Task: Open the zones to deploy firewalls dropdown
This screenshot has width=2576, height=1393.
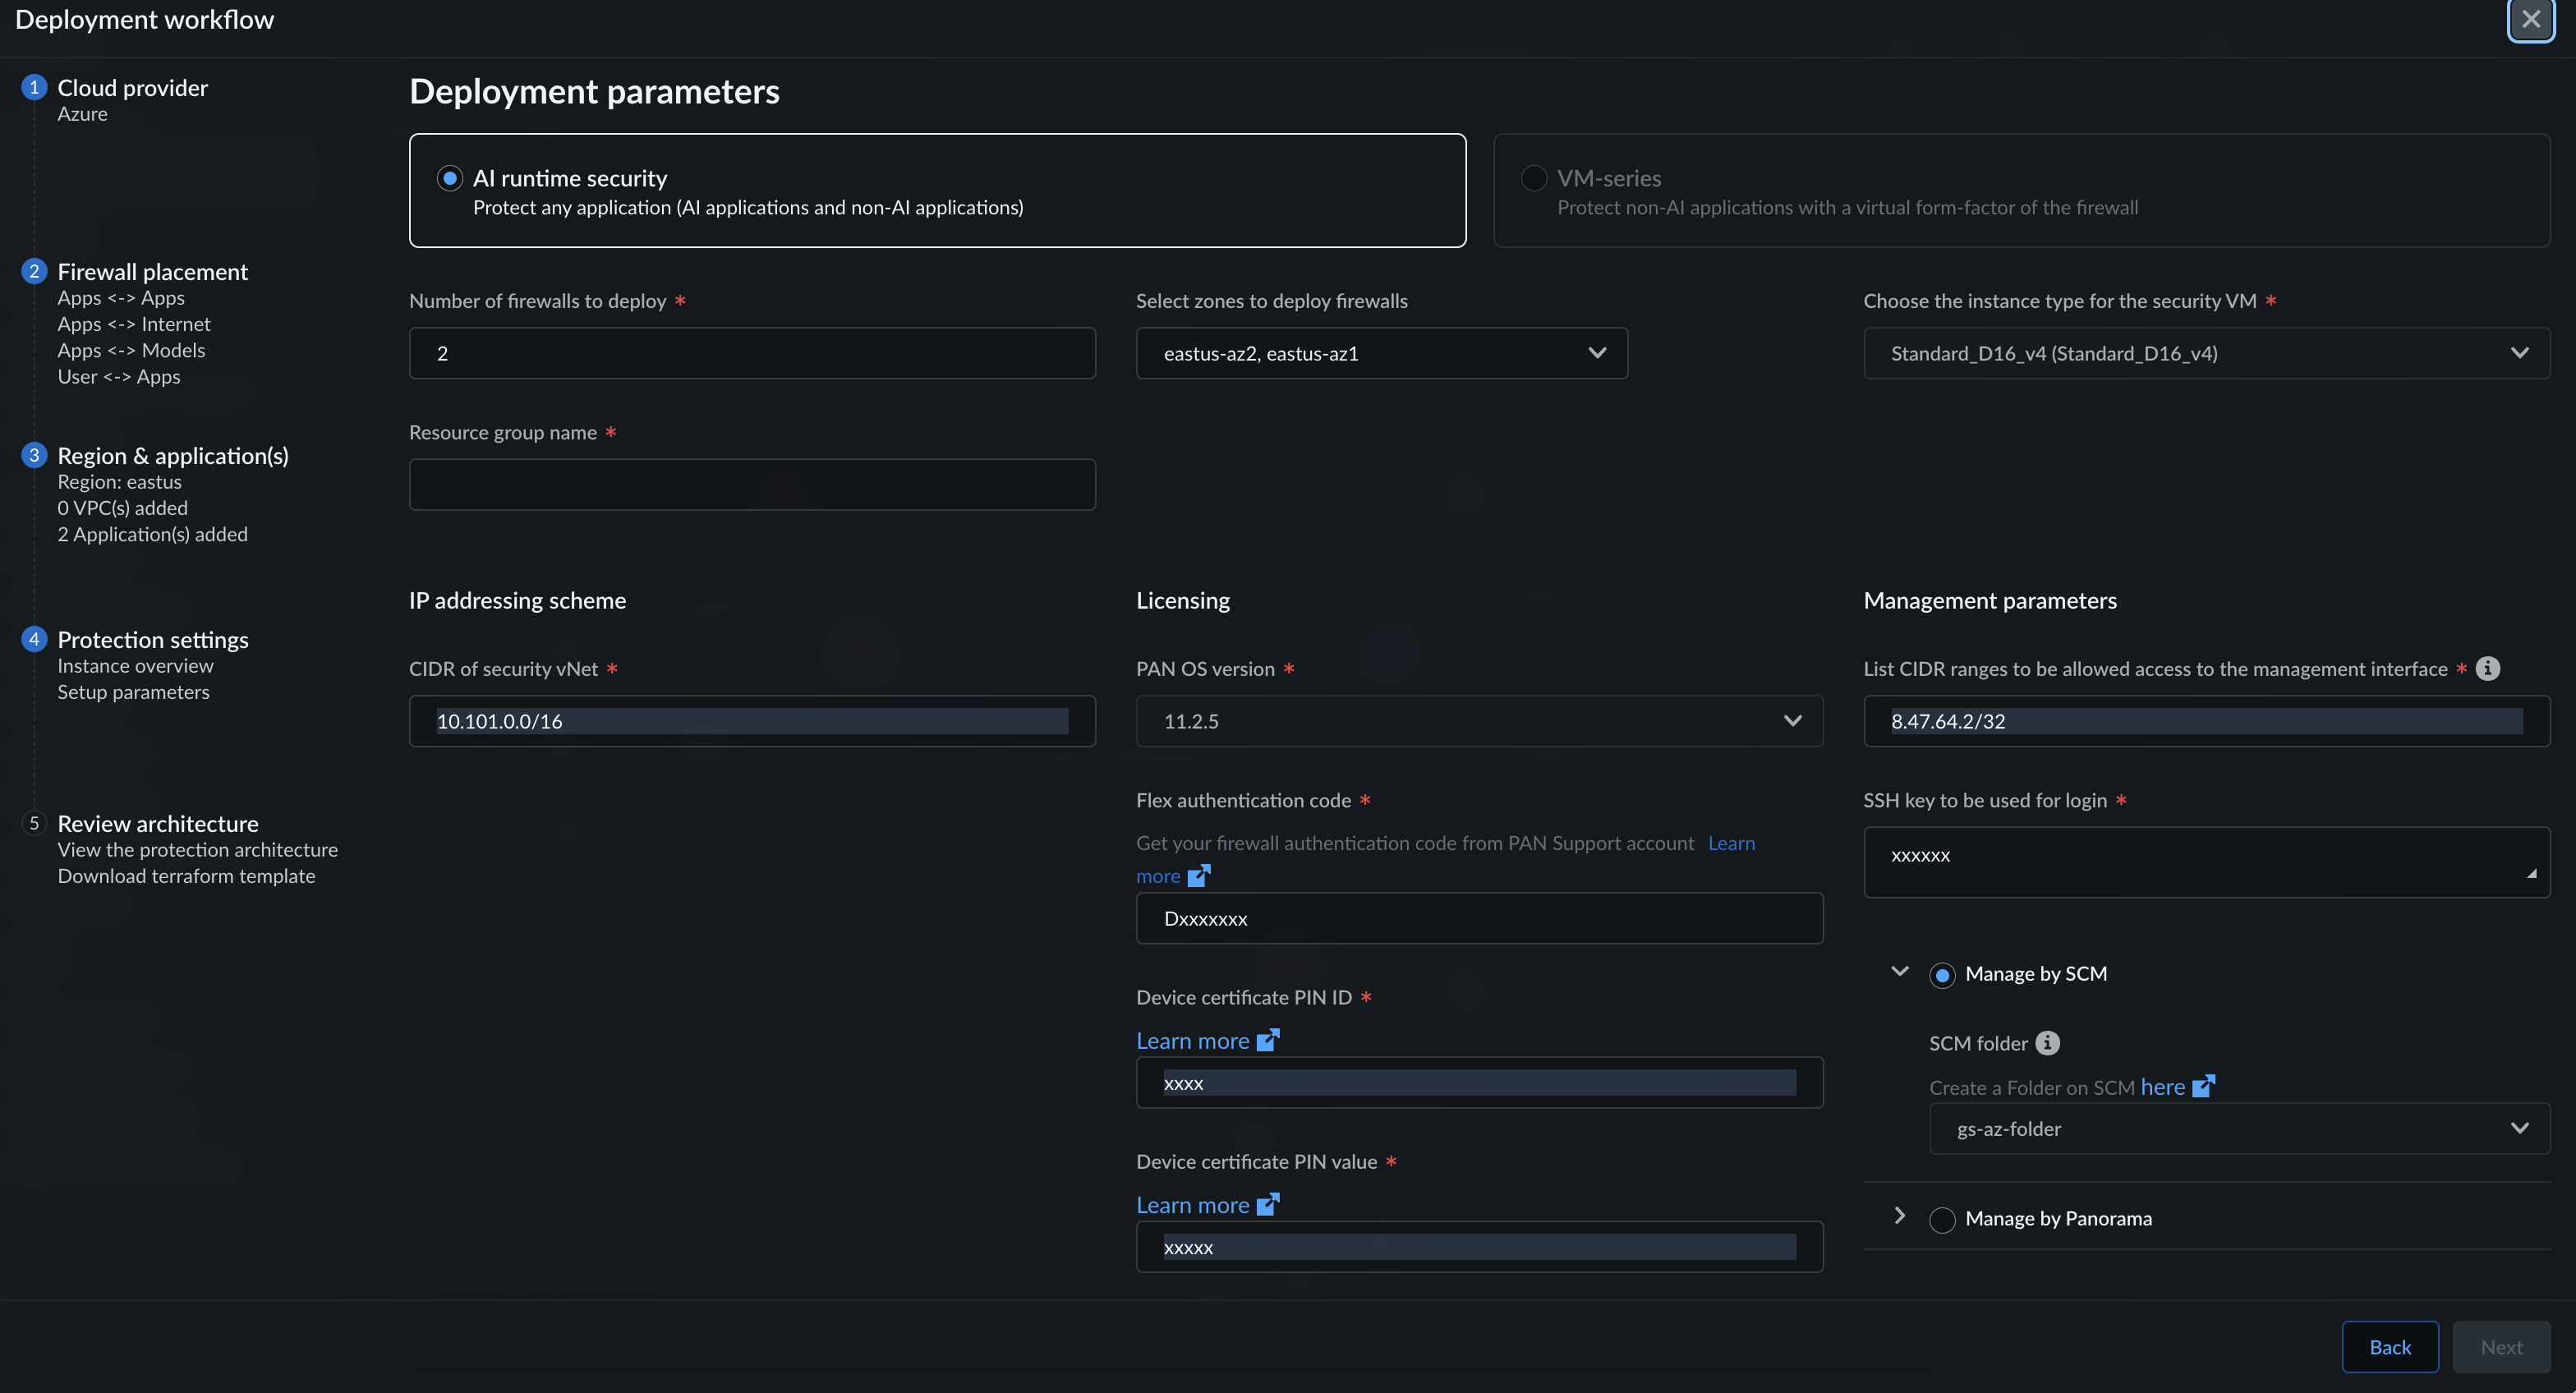Action: [x=1381, y=353]
